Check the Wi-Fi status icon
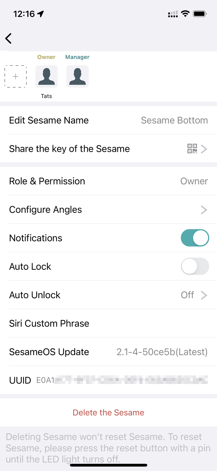The height and width of the screenshot is (471, 217). (x=185, y=14)
